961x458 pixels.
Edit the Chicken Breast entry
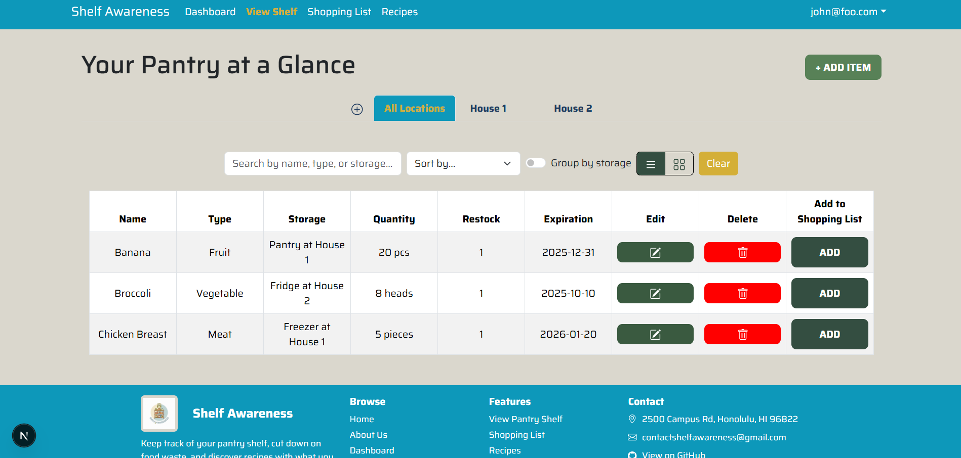(x=655, y=334)
